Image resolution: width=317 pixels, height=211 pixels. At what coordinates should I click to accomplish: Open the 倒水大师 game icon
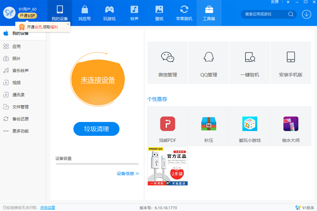pyautogui.click(x=291, y=124)
